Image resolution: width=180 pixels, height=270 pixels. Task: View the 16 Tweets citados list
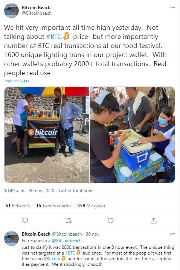(x=53, y=206)
